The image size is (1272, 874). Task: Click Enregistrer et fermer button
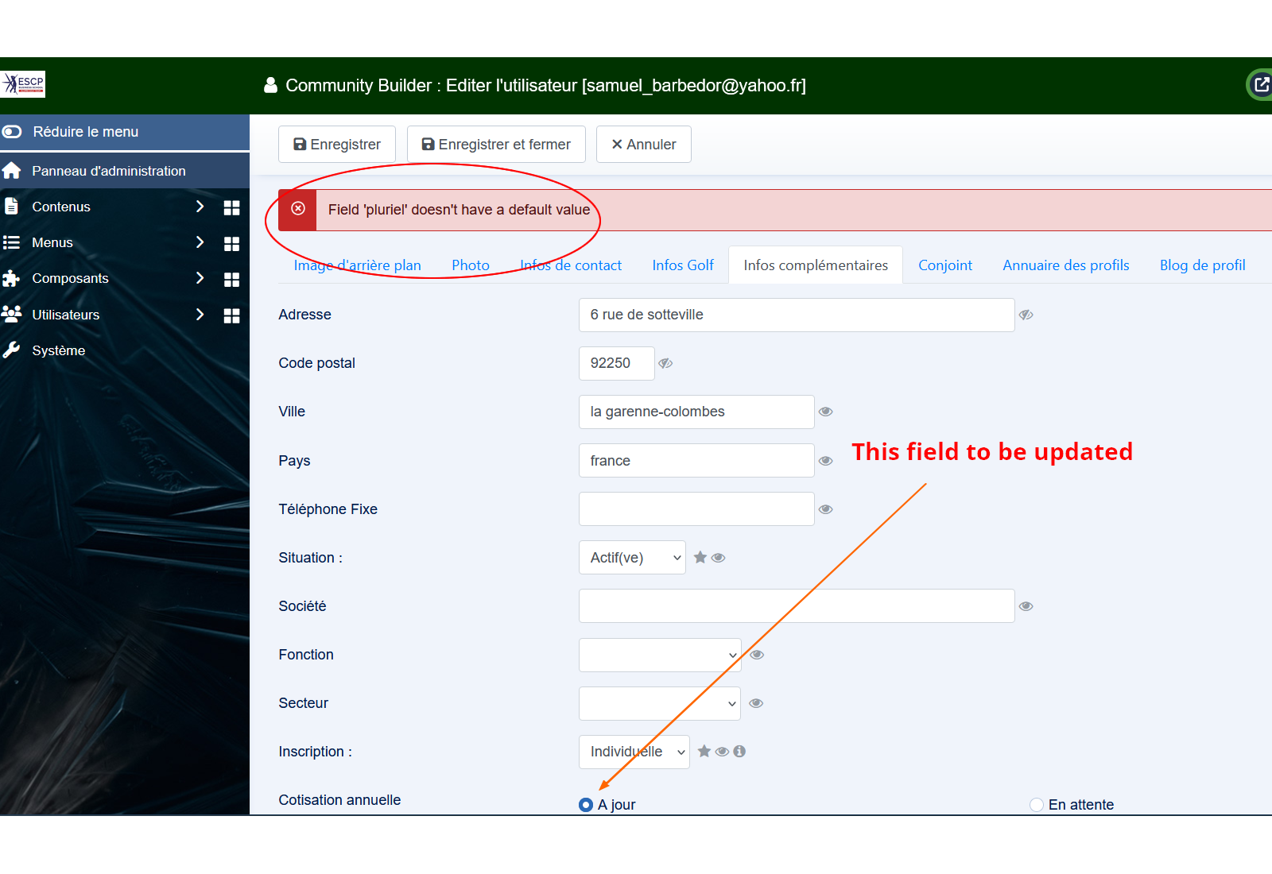pos(496,145)
